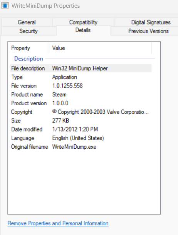This screenshot has width=178, height=235.
Task: Select the value 1.0.0.0
Action: click(60, 103)
